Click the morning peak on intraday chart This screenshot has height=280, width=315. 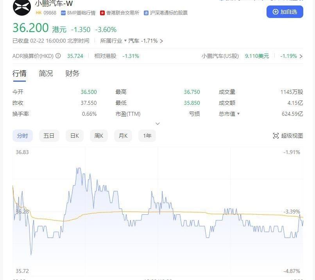(79, 169)
